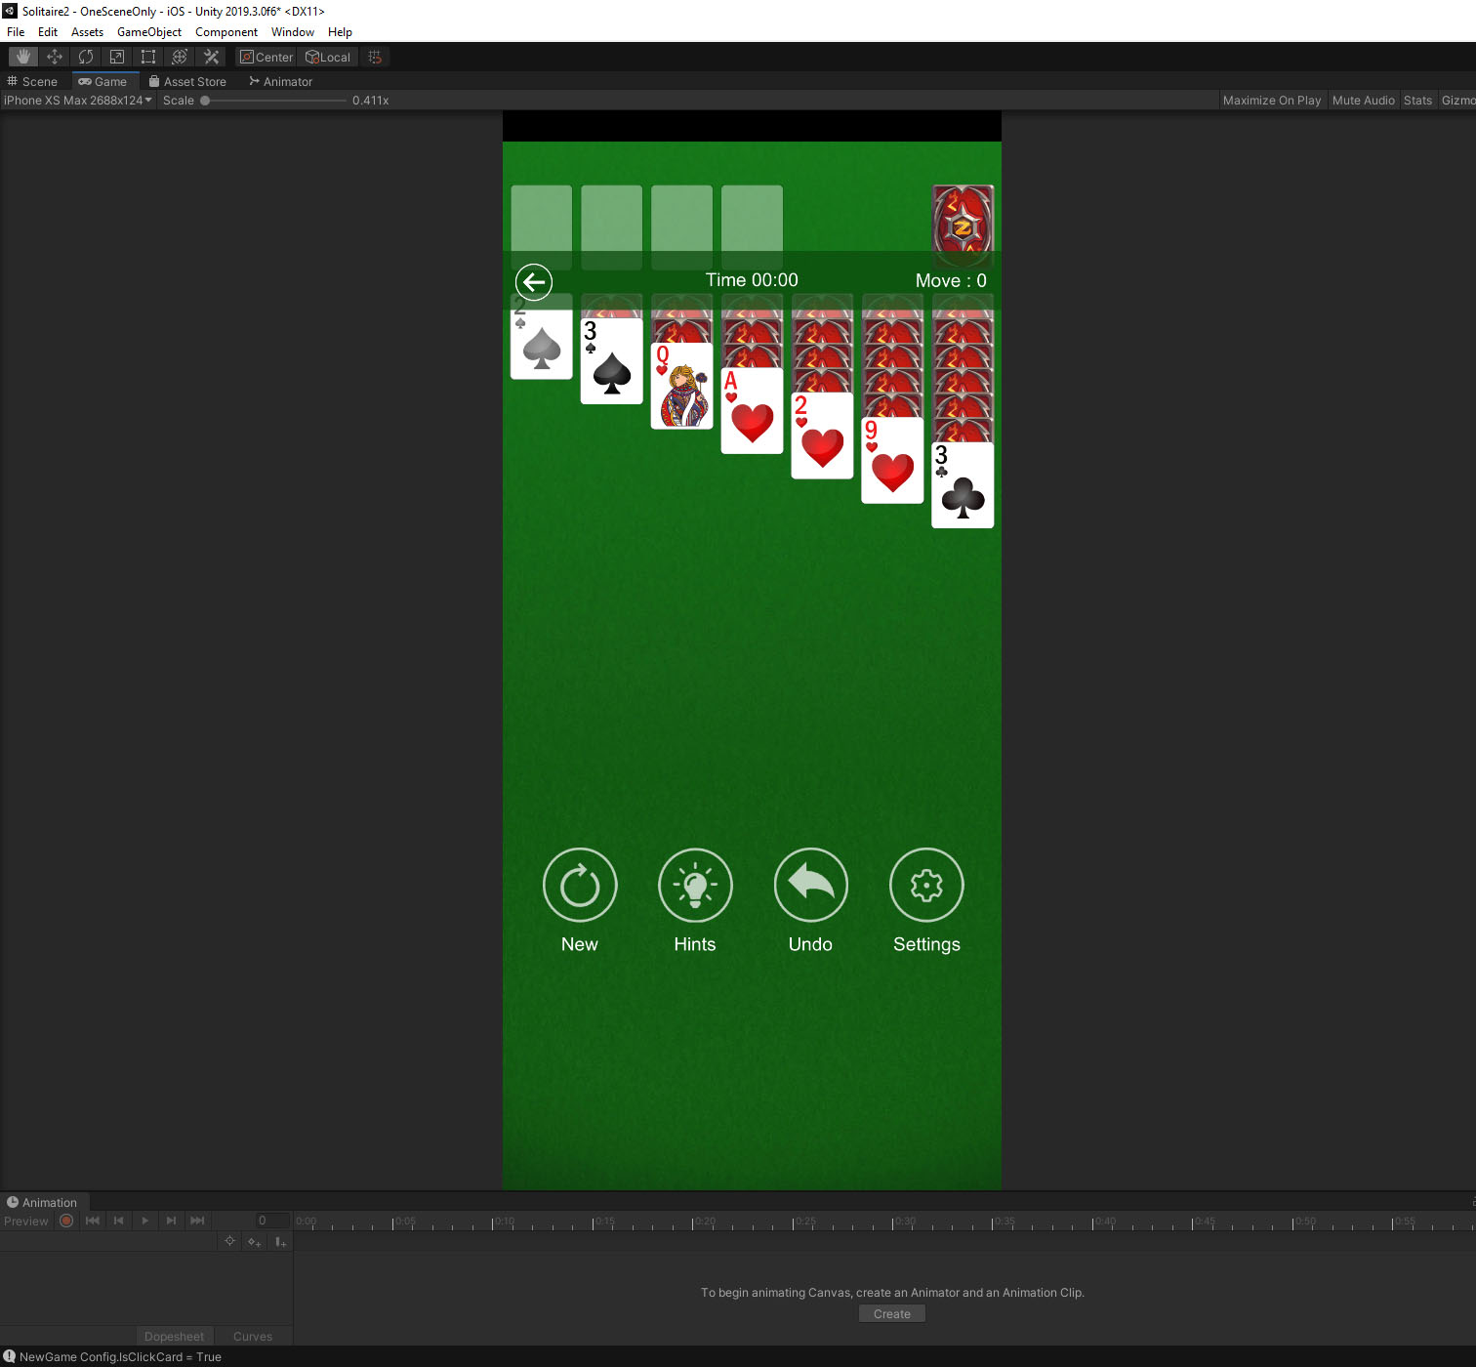Toggle handle orientation from Local to Global
Image resolution: width=1476 pixels, height=1367 pixels.
coord(328,57)
